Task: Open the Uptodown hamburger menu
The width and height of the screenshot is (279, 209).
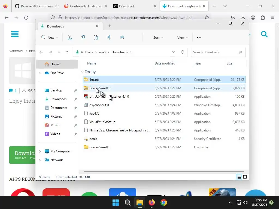Action: pos(15,34)
